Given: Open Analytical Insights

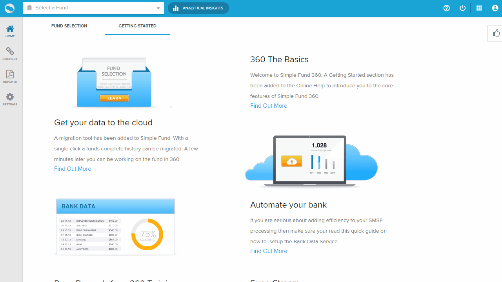Looking at the screenshot, I should pyautogui.click(x=198, y=8).
